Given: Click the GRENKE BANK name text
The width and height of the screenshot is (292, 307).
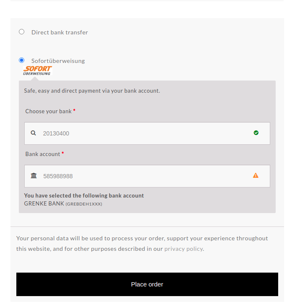Looking at the screenshot, I should point(44,204).
